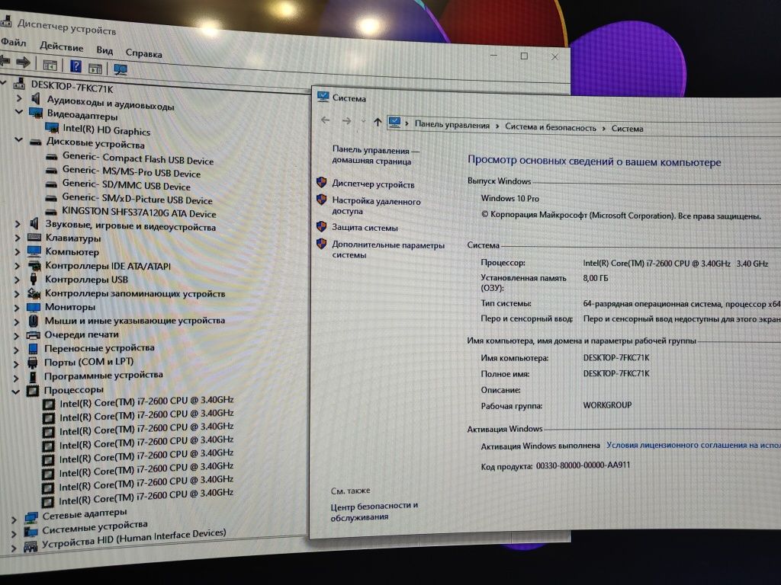Click the Контроллеры USB plug icon
The height and width of the screenshot is (585, 781).
point(34,280)
